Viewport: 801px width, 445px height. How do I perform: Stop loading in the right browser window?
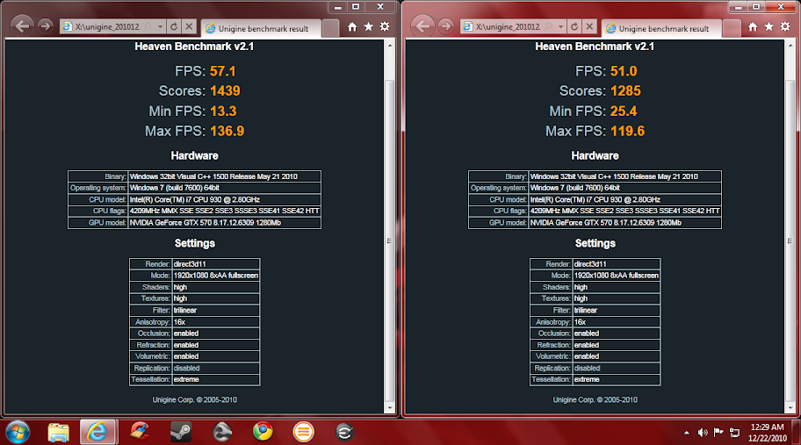[x=589, y=26]
